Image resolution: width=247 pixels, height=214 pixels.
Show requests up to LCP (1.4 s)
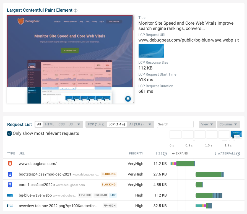click(117, 124)
